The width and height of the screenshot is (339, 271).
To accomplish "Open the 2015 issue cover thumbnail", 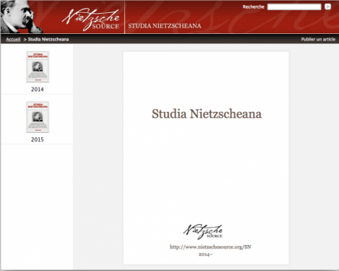I will [38, 117].
